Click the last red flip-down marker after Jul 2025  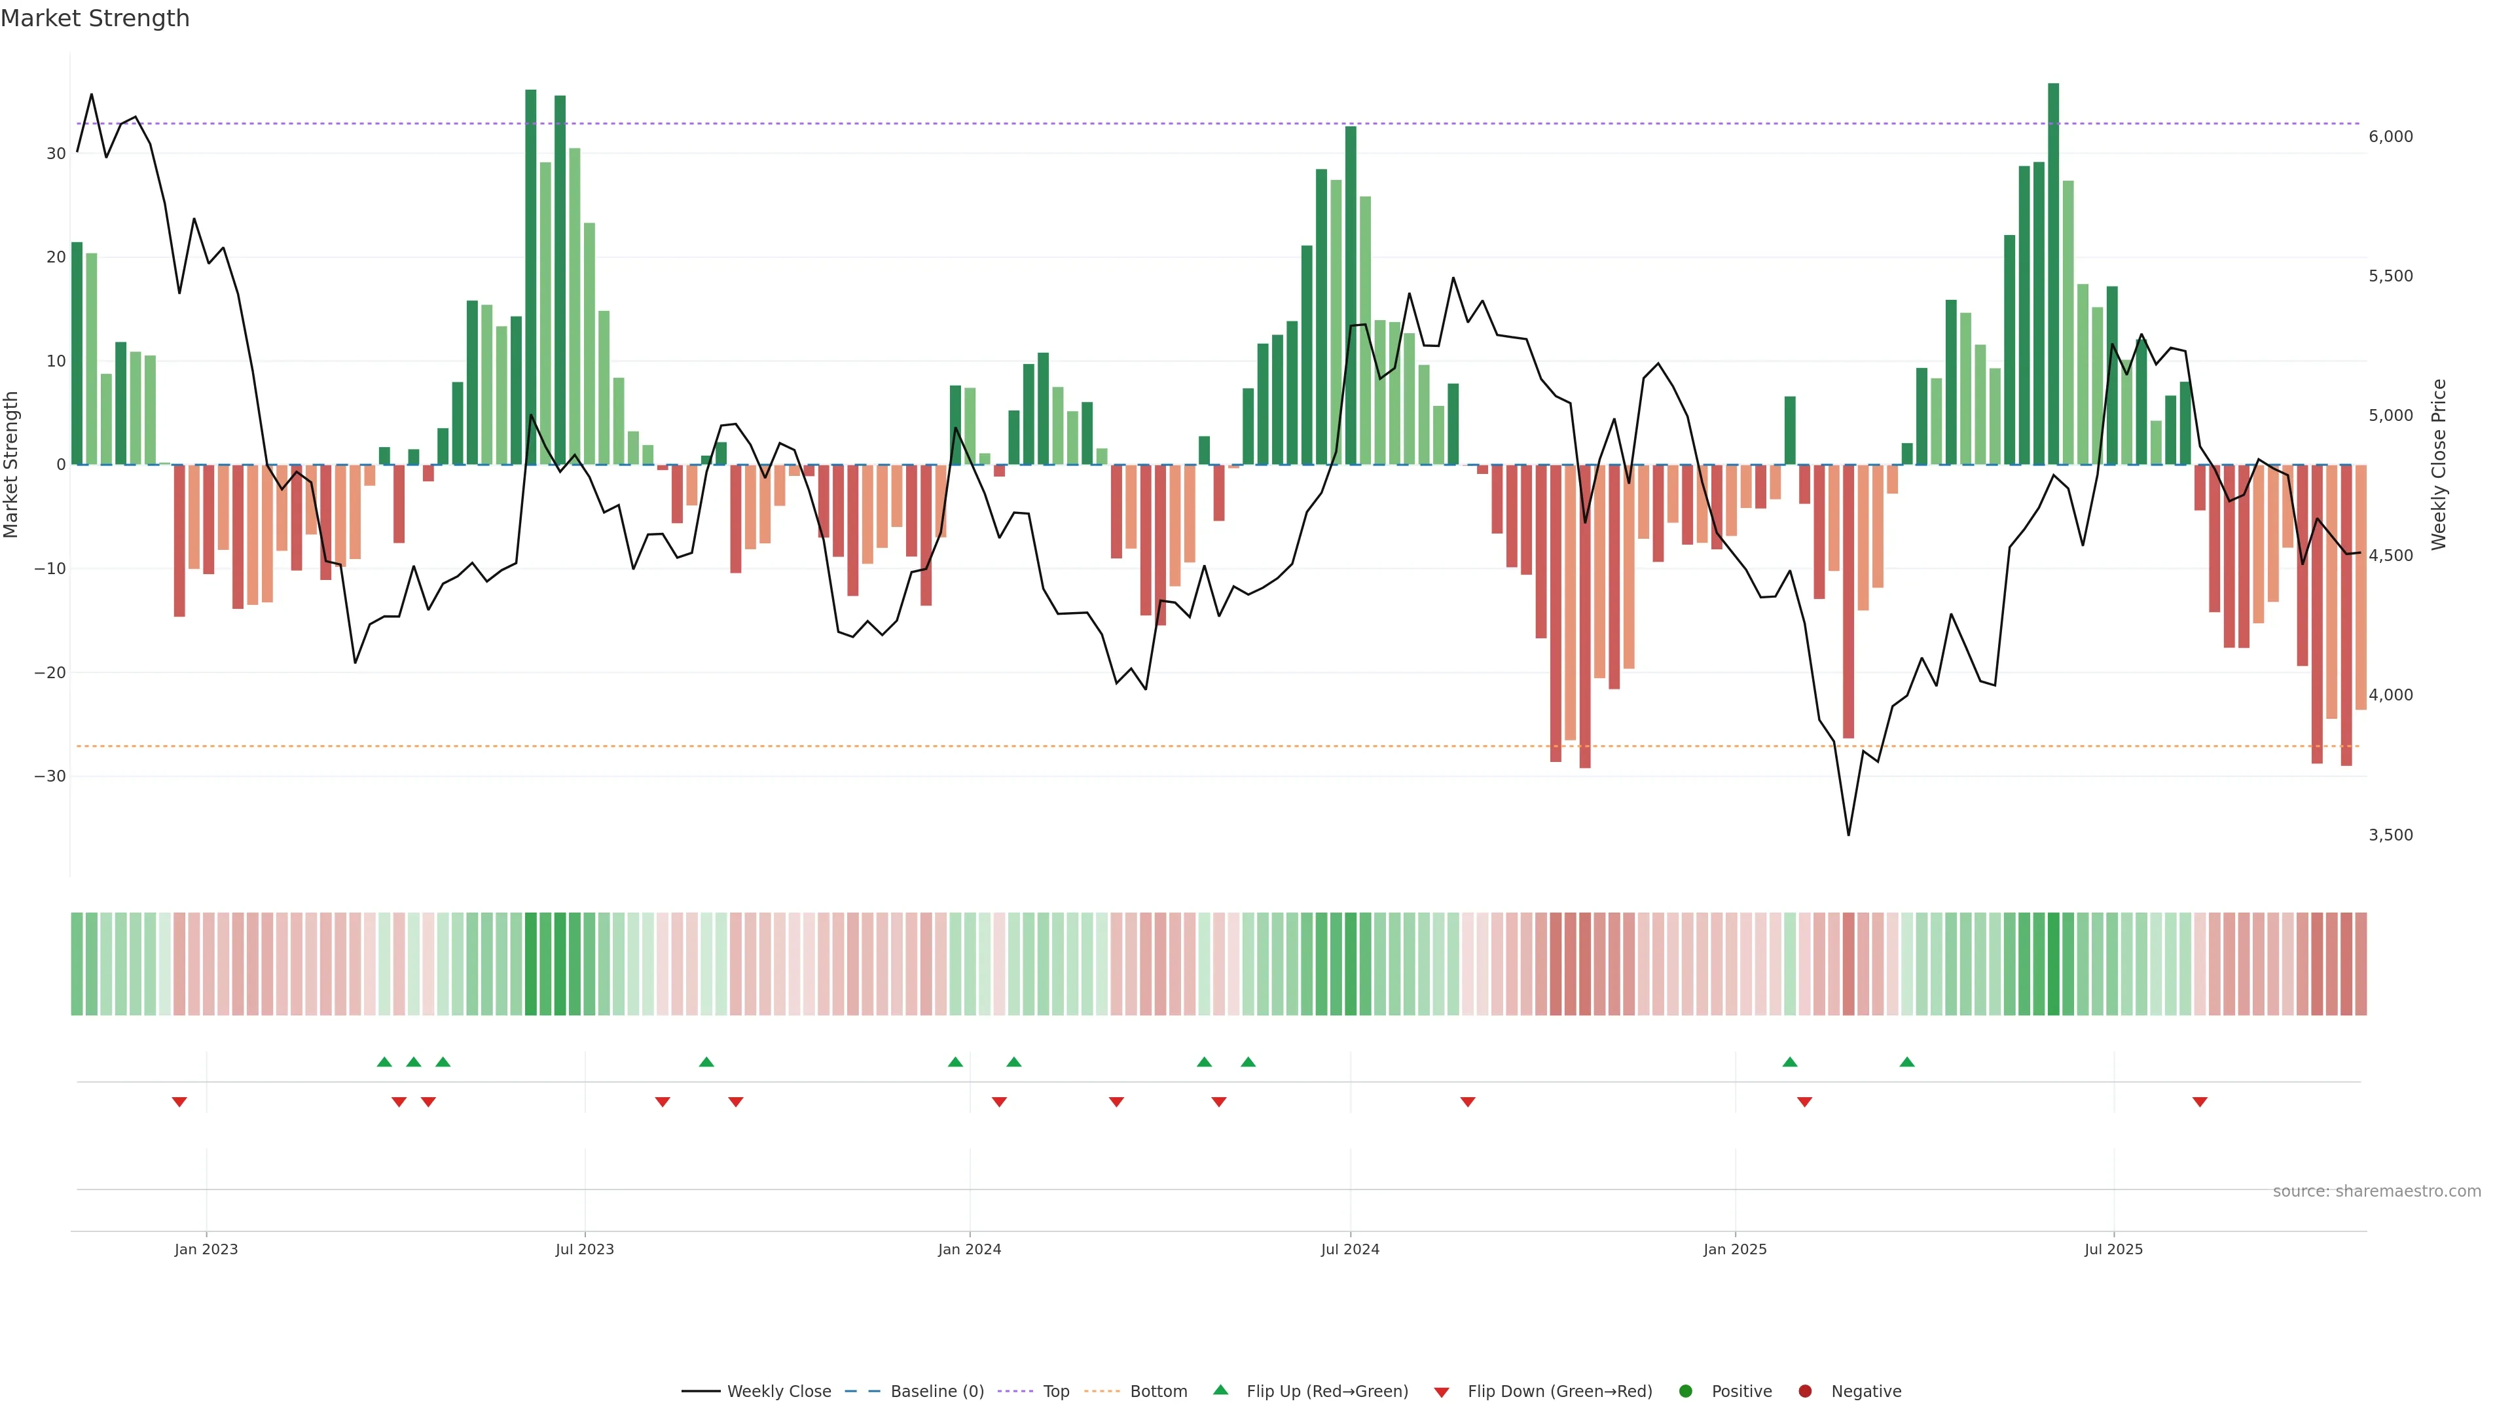click(x=2200, y=1102)
